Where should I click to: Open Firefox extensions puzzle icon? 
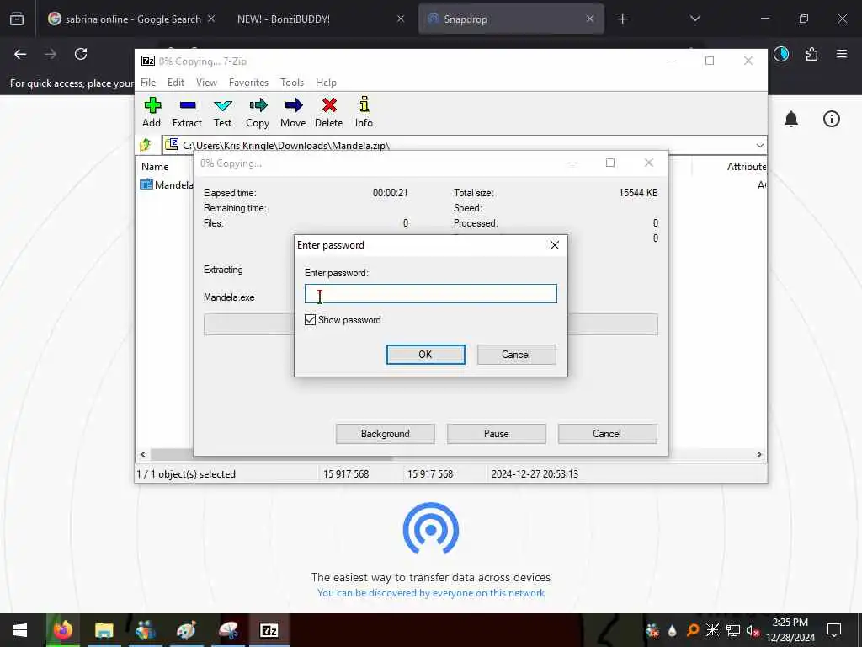pyautogui.click(x=811, y=54)
